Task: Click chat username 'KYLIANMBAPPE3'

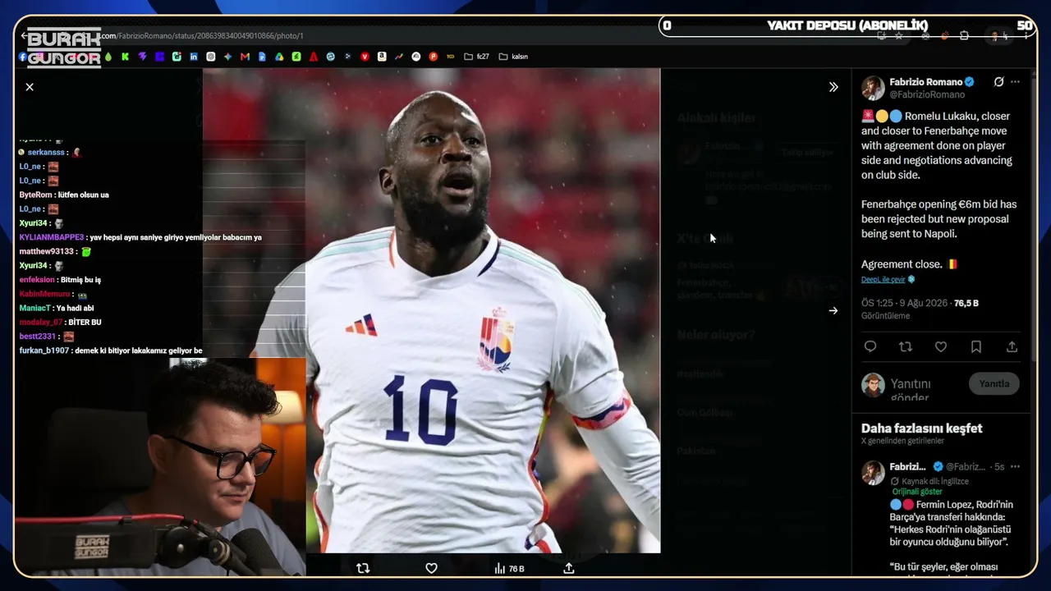Action: tap(51, 237)
